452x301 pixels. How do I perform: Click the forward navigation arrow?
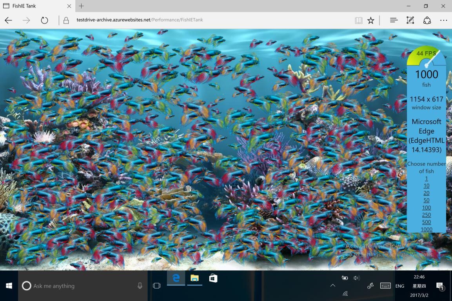26,20
